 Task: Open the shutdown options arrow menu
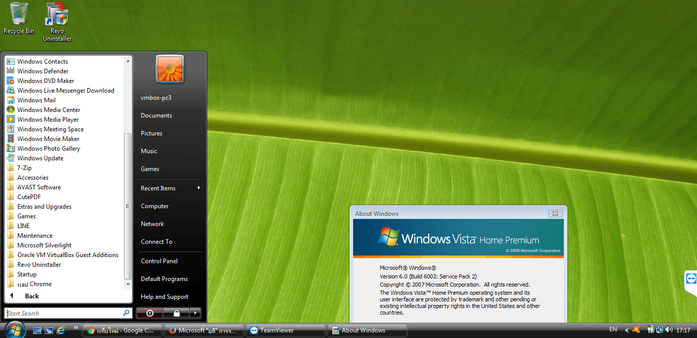[195, 313]
